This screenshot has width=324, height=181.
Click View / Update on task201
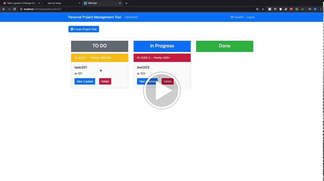click(85, 81)
